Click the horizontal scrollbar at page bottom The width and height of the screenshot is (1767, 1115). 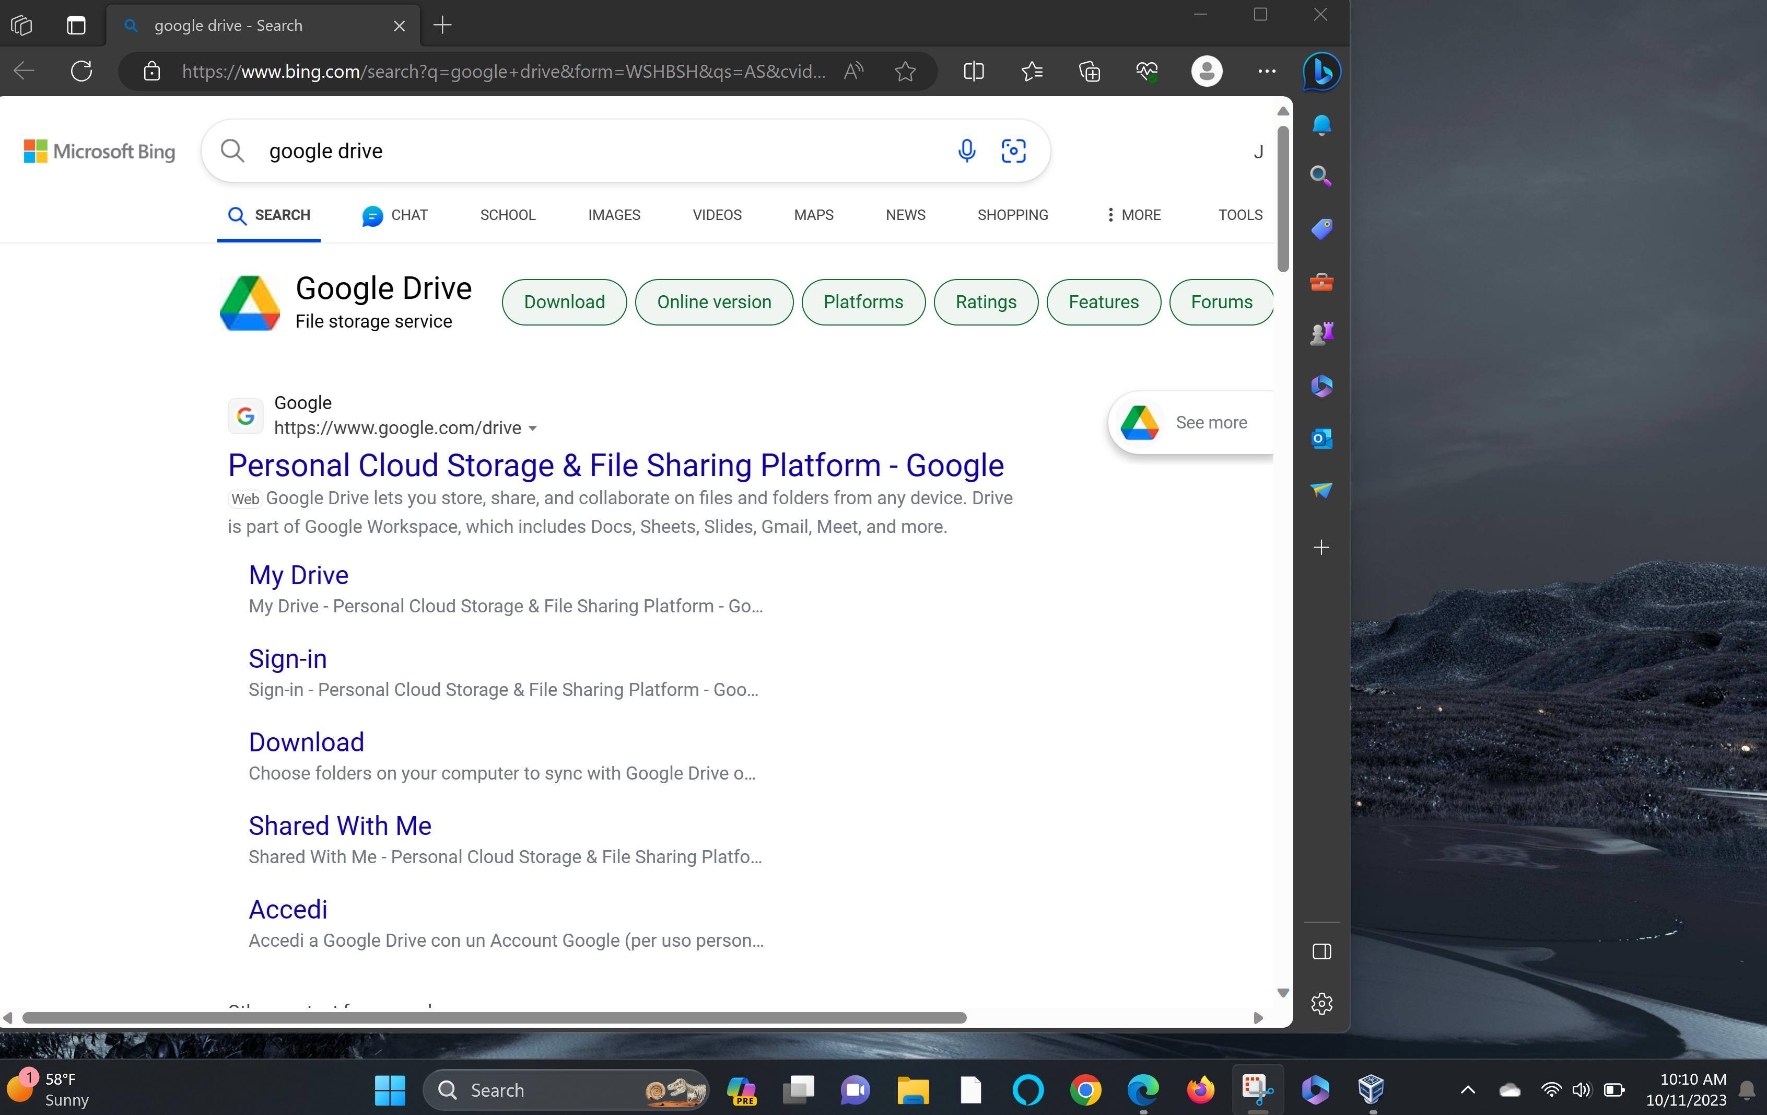(x=493, y=1017)
